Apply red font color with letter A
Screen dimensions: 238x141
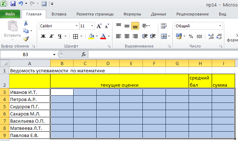point(103,36)
